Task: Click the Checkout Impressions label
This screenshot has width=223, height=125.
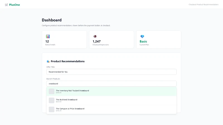Action: pyautogui.click(x=101, y=45)
